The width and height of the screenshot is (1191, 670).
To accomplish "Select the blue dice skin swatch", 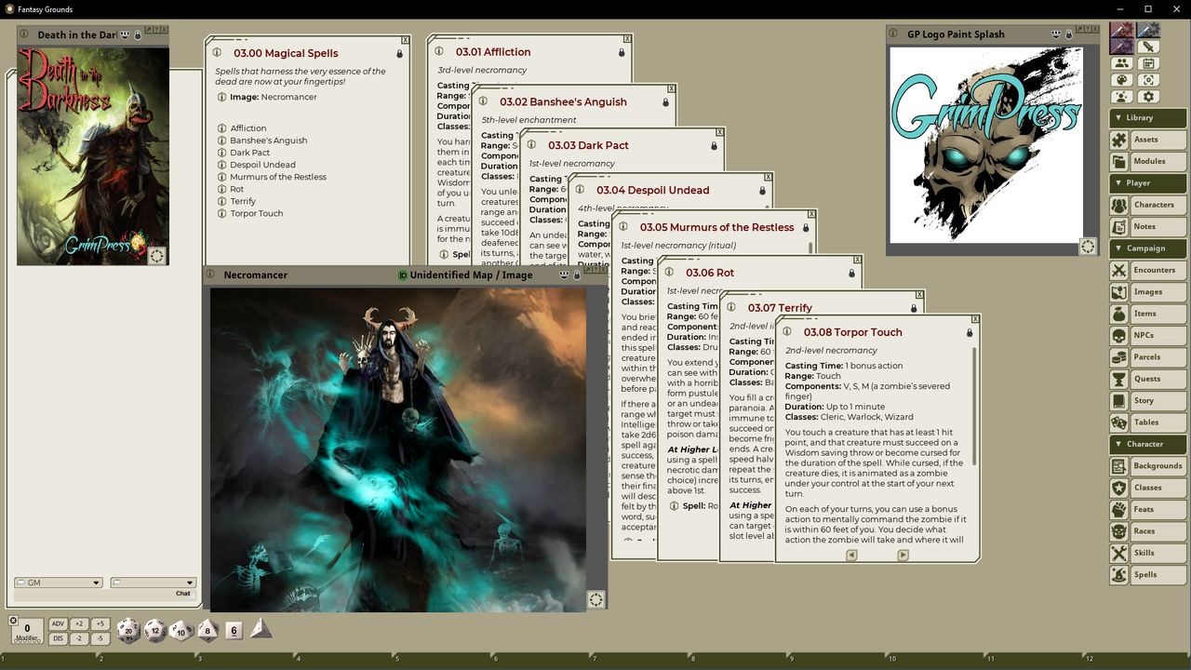I will click(1148, 30).
